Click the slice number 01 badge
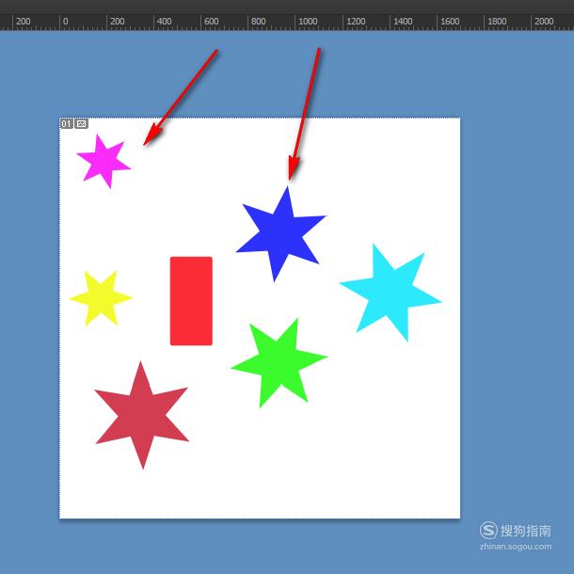The height and width of the screenshot is (574, 574). pos(67,124)
